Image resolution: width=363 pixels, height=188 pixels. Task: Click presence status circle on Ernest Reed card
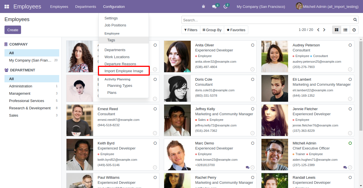(155, 109)
